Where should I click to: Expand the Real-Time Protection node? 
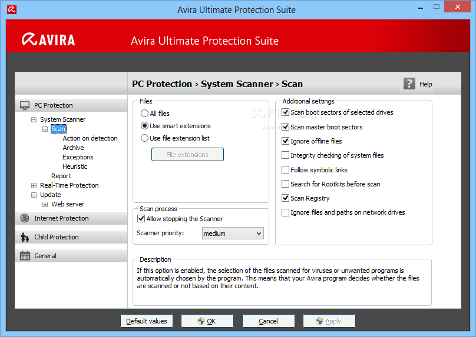pos(34,185)
